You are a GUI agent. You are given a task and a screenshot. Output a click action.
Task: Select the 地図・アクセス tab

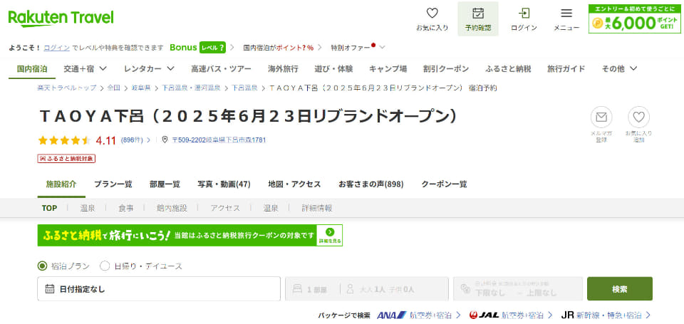(294, 184)
